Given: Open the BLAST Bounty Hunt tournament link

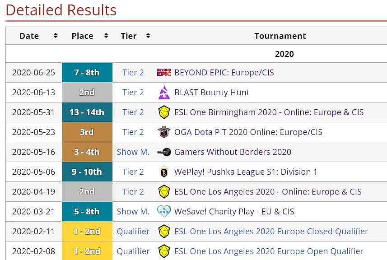Looking at the screenshot, I should (x=212, y=93).
